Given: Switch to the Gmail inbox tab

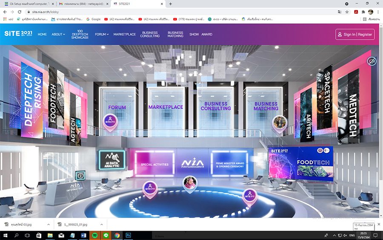Looking at the screenshot, I should [x=83, y=4].
